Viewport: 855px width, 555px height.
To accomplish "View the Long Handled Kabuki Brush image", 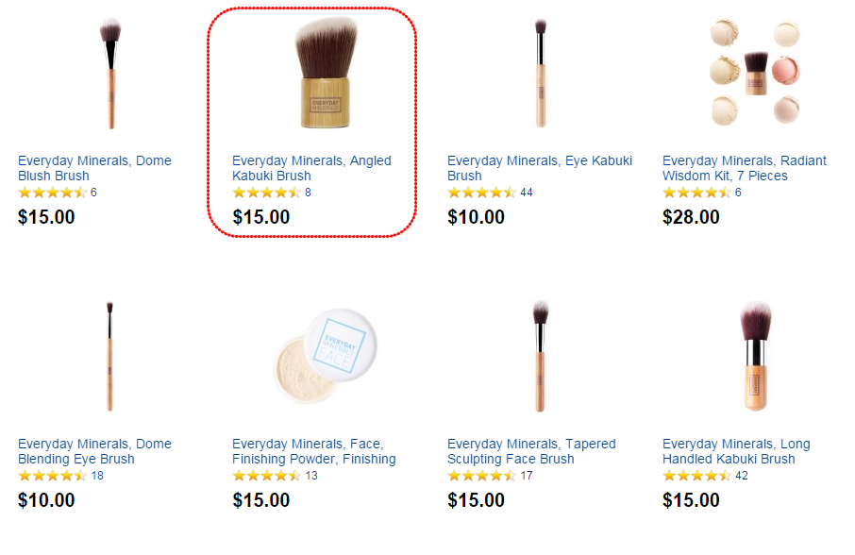I will click(756, 356).
